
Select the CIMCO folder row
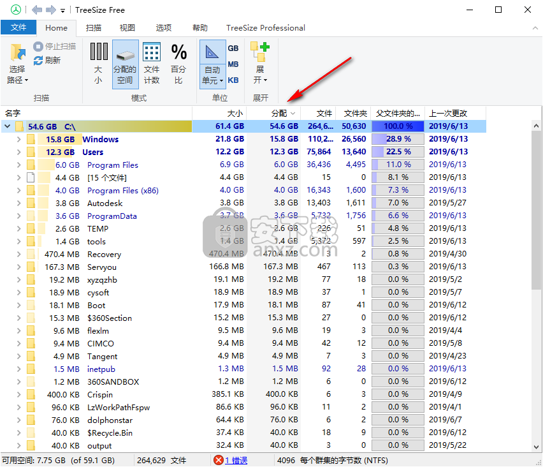(x=243, y=344)
